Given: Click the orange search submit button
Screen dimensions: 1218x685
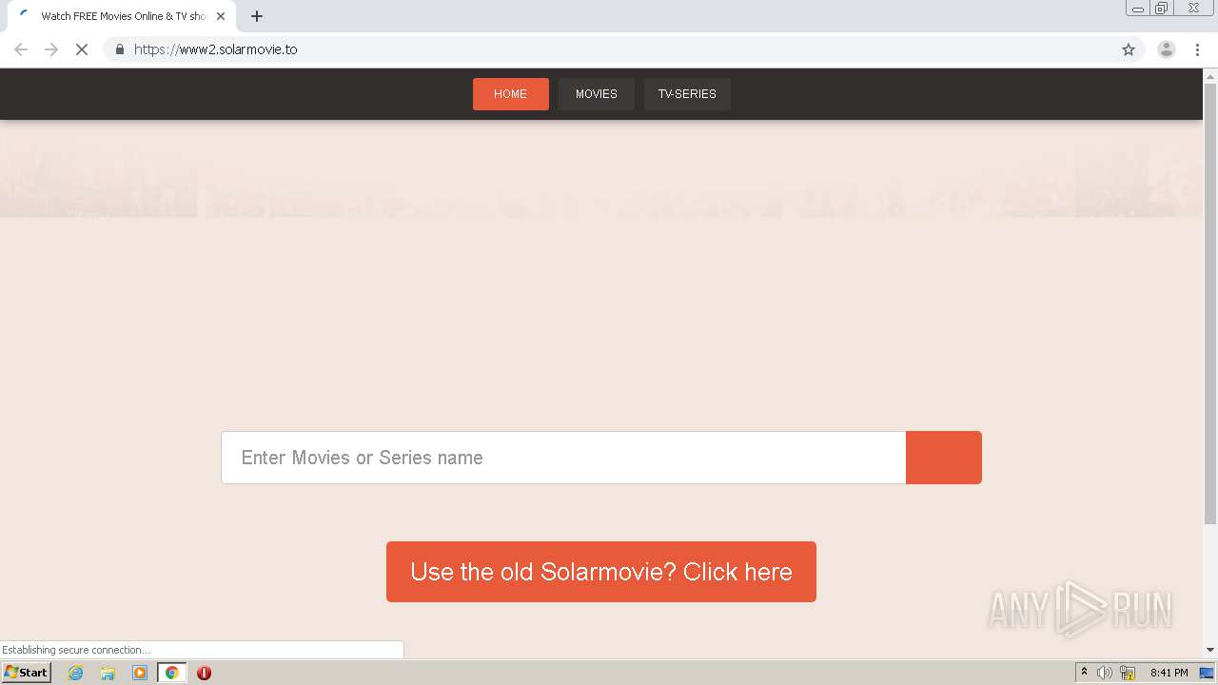Looking at the screenshot, I should [x=944, y=458].
